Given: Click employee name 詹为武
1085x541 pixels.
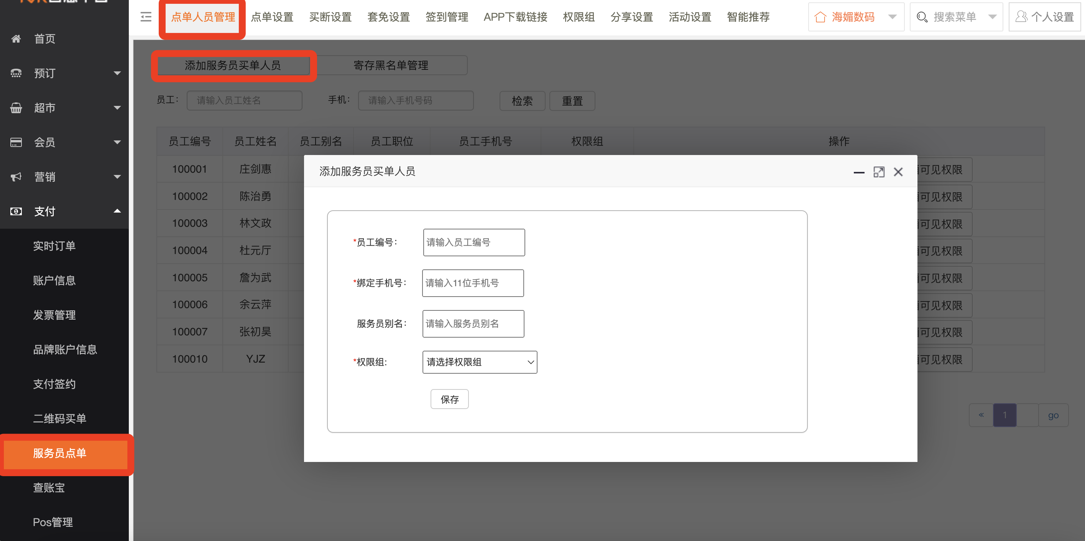Looking at the screenshot, I should pos(255,278).
